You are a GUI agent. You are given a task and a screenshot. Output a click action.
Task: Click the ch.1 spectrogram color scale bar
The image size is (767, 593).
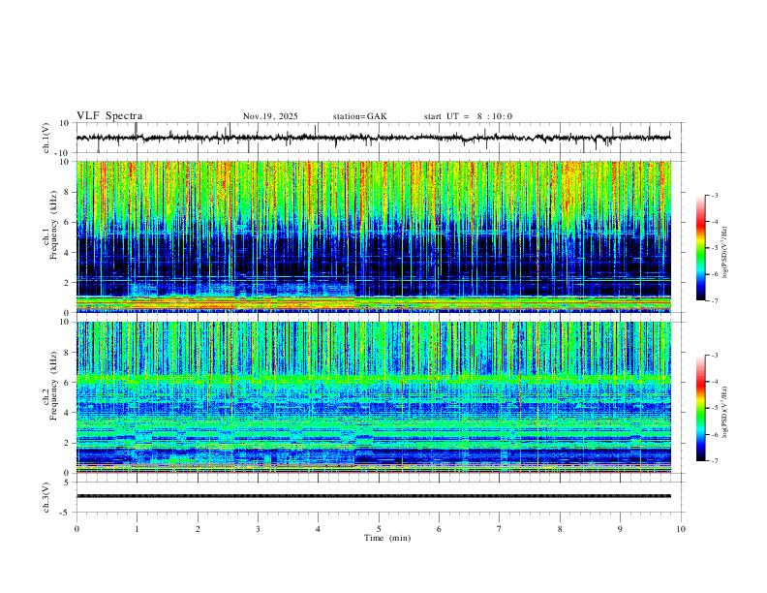pos(700,248)
